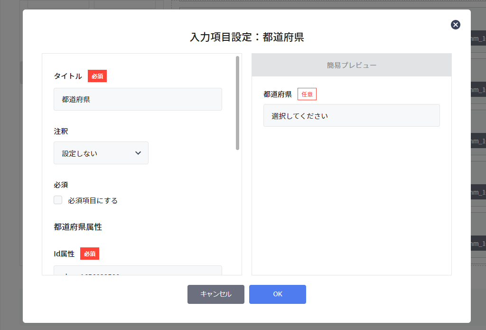Screen dimensions: 486x330
Task: Click the 都道府県 label in preview panel
Action: click(277, 94)
